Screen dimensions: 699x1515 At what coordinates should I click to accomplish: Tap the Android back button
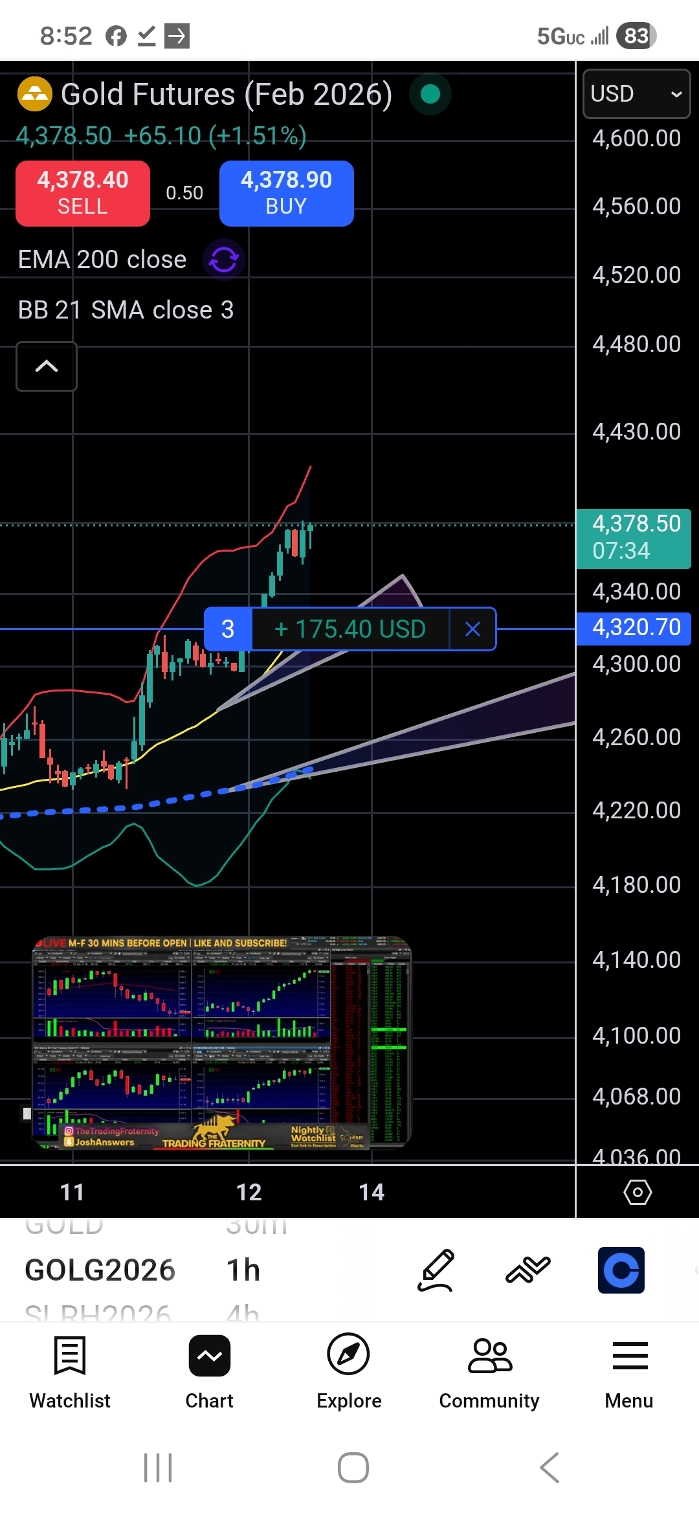549,1468
